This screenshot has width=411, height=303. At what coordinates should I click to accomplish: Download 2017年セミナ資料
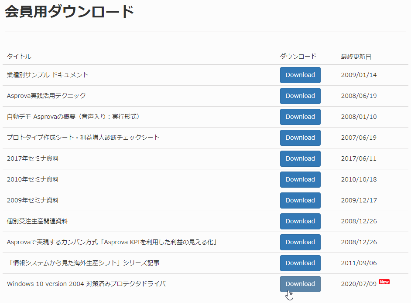[300, 159]
